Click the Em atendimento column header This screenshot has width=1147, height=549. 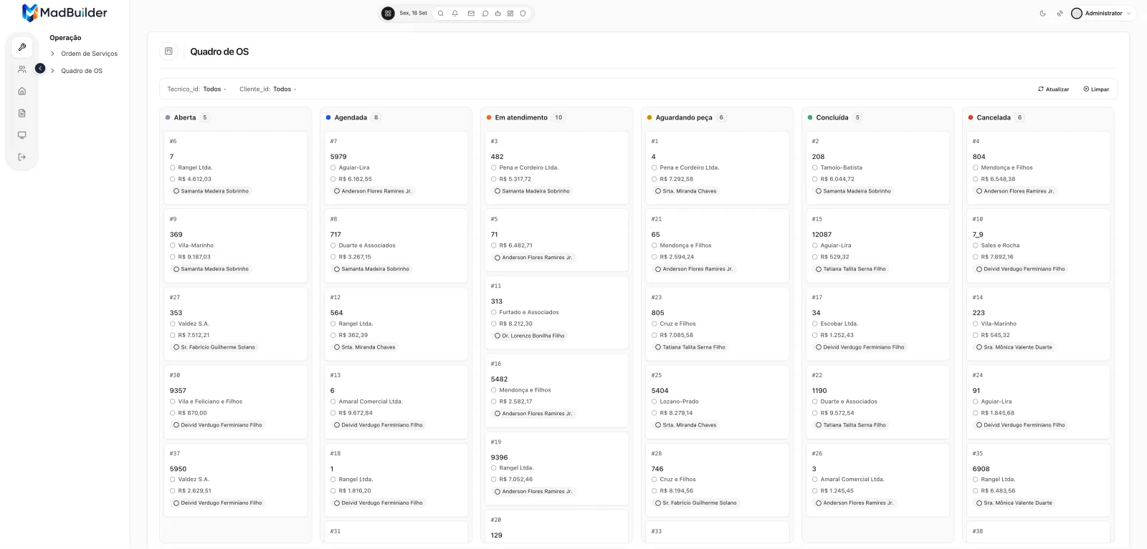(521, 117)
